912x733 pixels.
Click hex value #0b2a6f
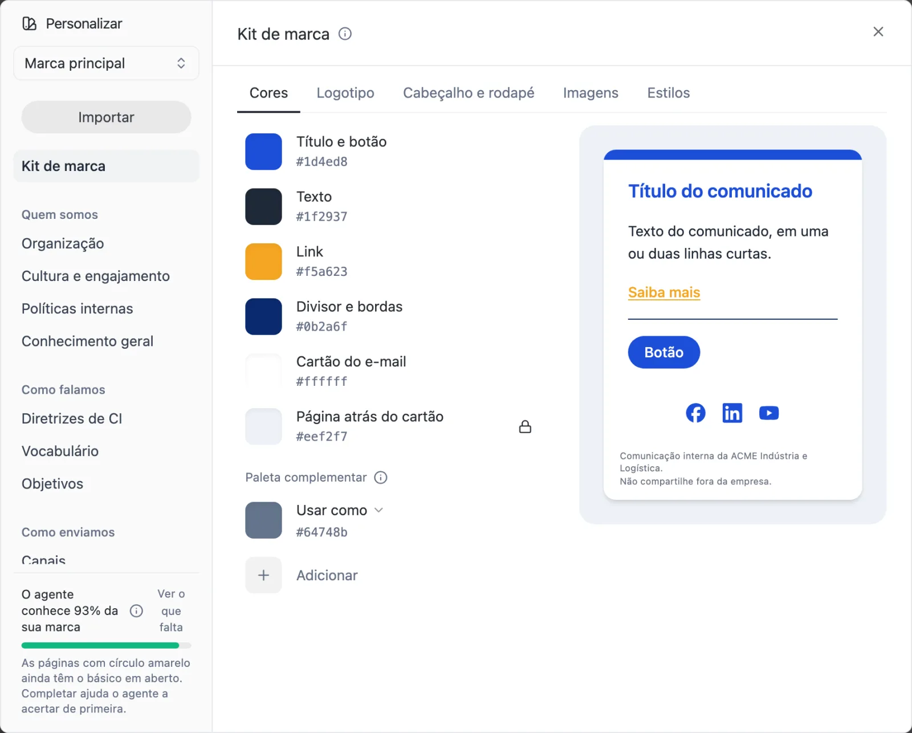(x=321, y=327)
